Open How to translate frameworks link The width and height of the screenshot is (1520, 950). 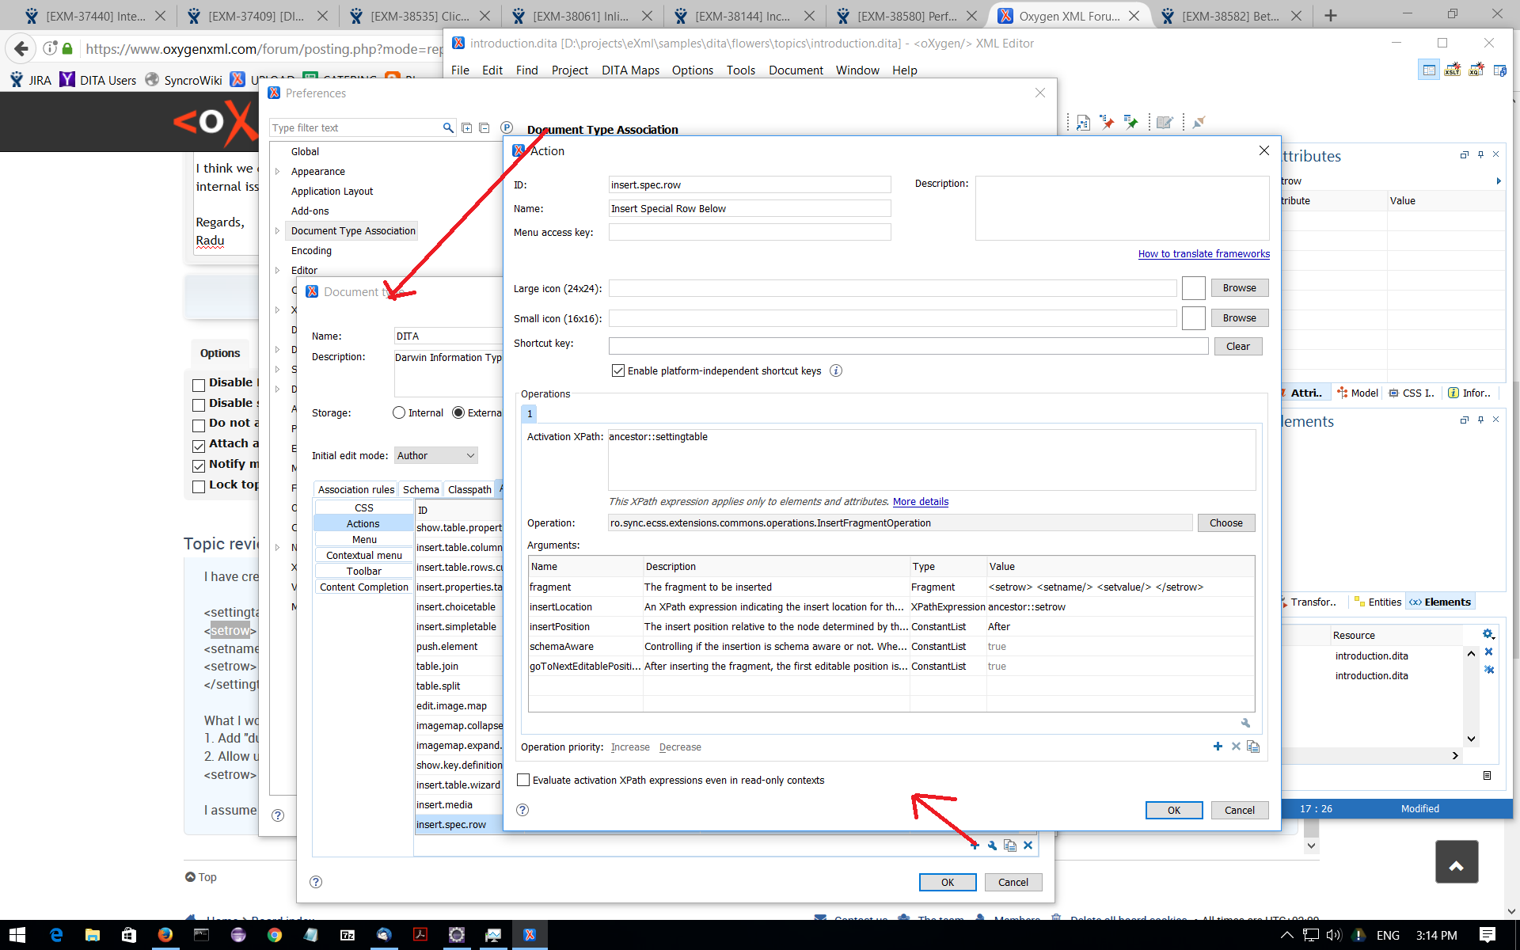[1203, 253]
